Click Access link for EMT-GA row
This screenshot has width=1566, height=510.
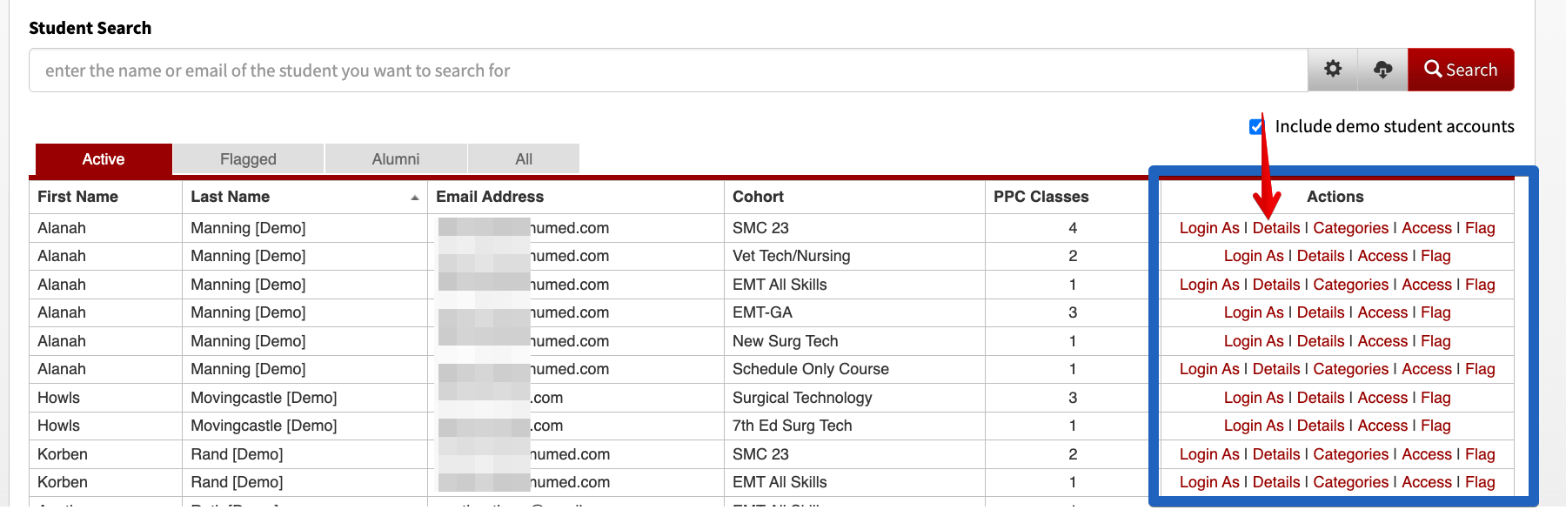[1382, 312]
